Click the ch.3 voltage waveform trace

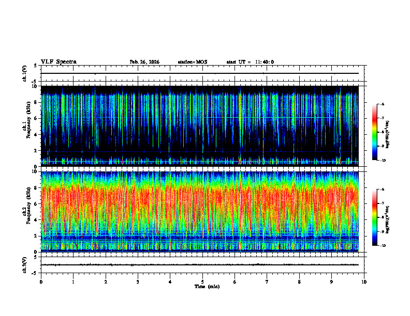[199, 265]
